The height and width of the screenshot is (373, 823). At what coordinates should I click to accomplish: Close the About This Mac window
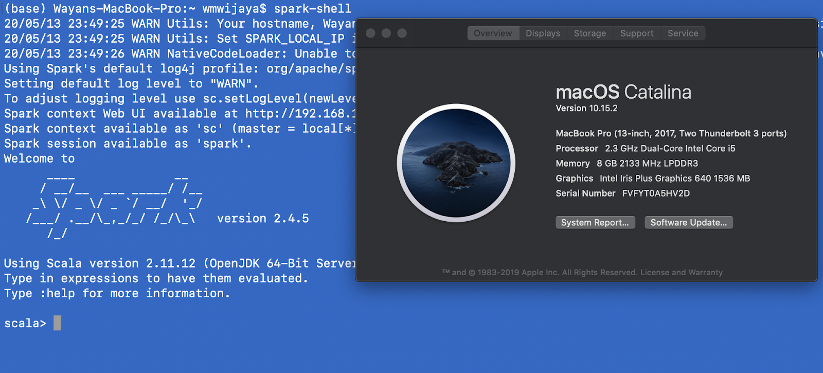(x=370, y=33)
